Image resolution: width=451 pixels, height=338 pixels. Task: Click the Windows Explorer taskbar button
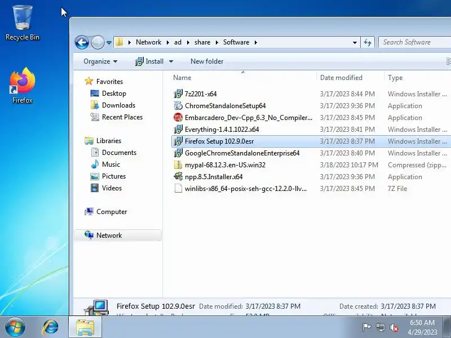pos(85,327)
